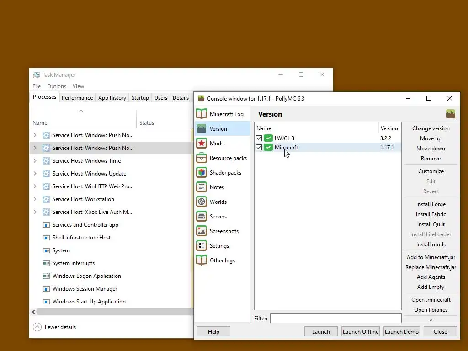Select the Version page grass-block icon

pos(202,128)
